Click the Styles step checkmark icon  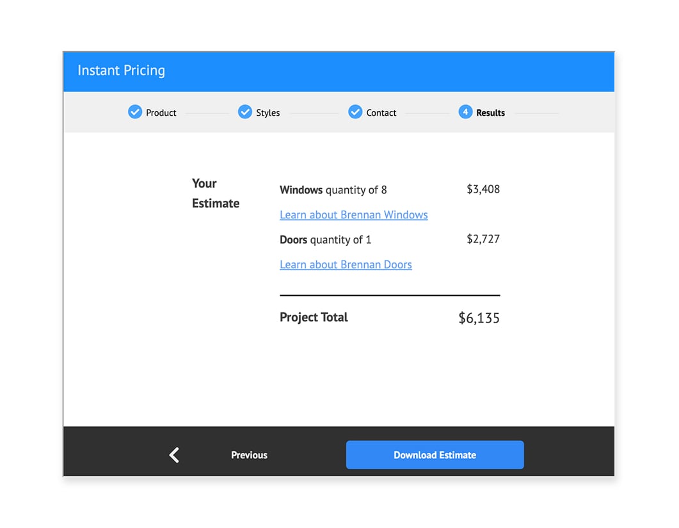pyautogui.click(x=244, y=112)
